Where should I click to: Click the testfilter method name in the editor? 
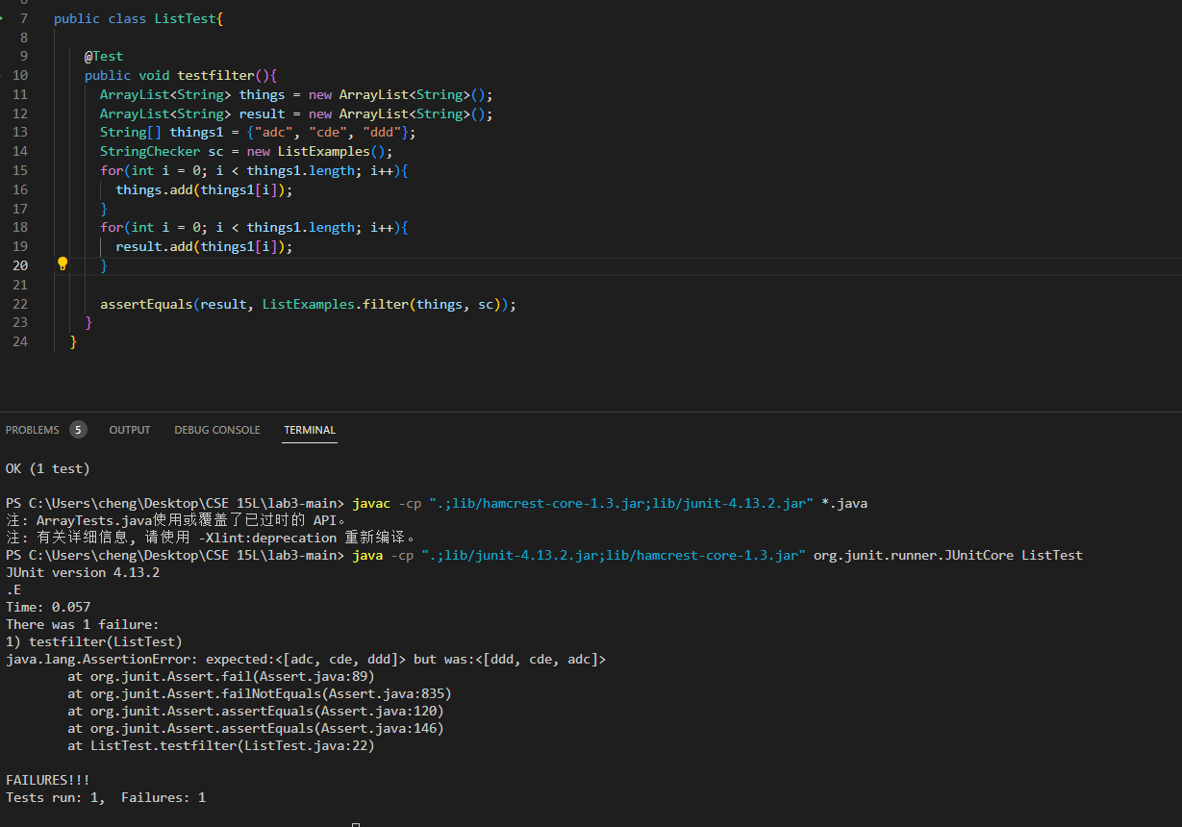(216, 75)
